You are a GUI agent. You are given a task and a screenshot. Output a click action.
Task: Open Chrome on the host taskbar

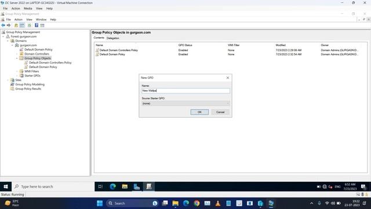pos(197,203)
